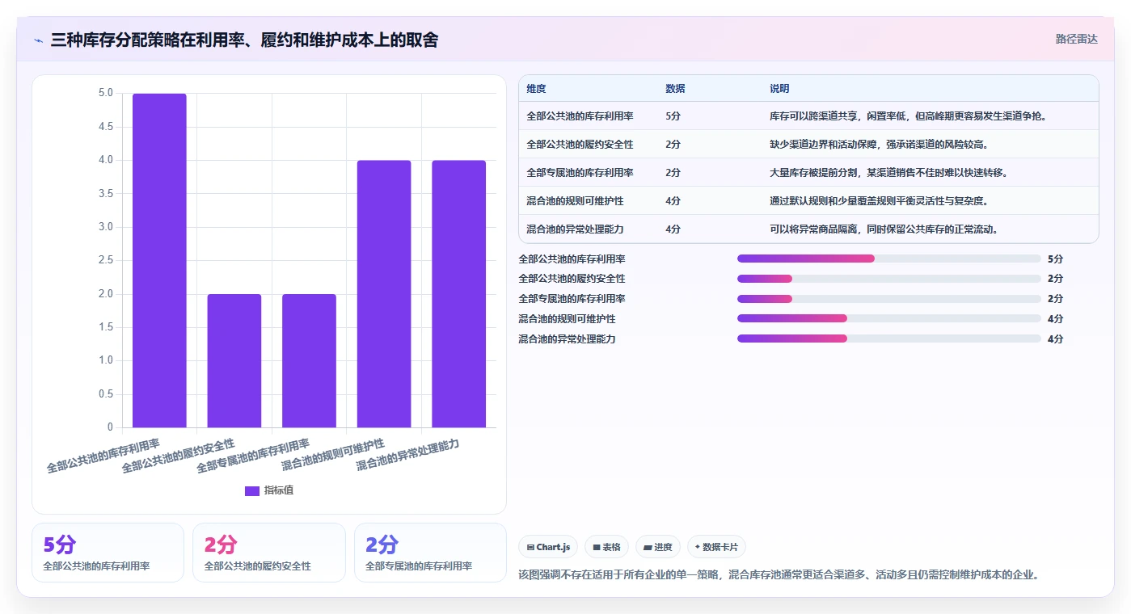
Task: Select the 数据卡片 tag chip
Action: (716, 547)
